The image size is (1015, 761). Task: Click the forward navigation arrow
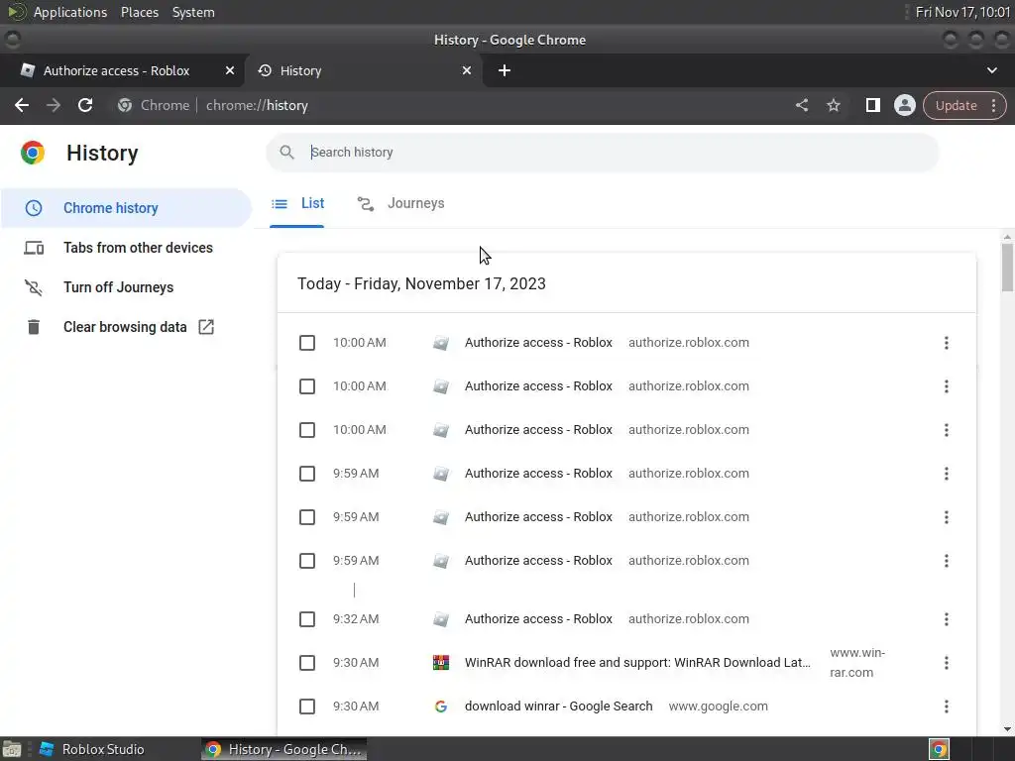[54, 105]
